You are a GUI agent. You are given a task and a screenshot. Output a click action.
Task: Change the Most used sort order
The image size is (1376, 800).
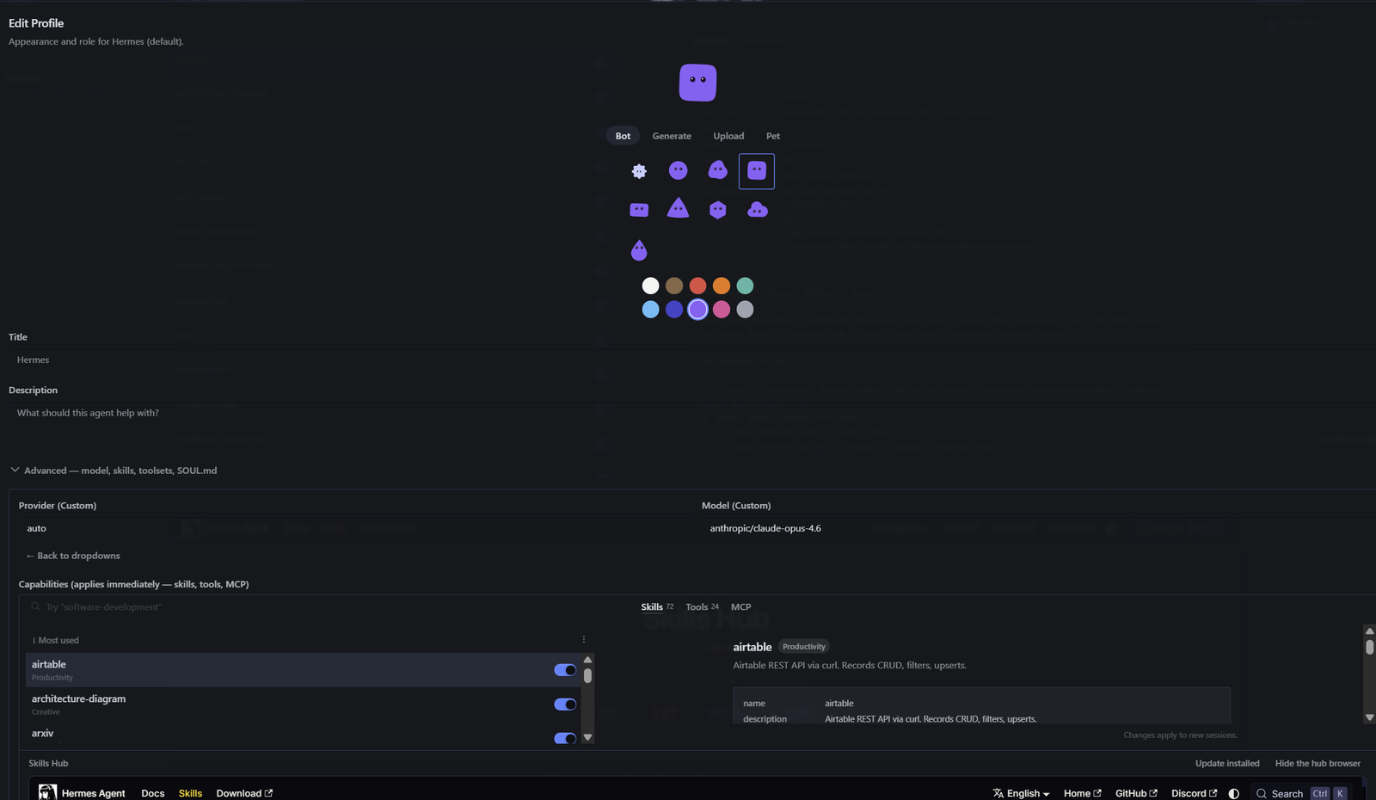55,641
